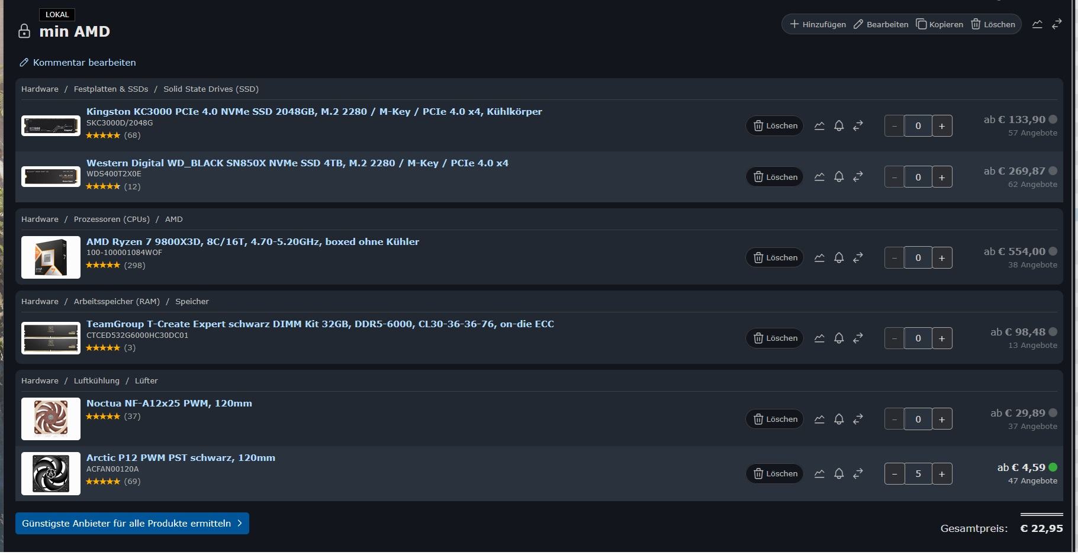The width and height of the screenshot is (1078, 555).
Task: Click move arrows icon for Noctua NF-A12x25
Action: [858, 419]
